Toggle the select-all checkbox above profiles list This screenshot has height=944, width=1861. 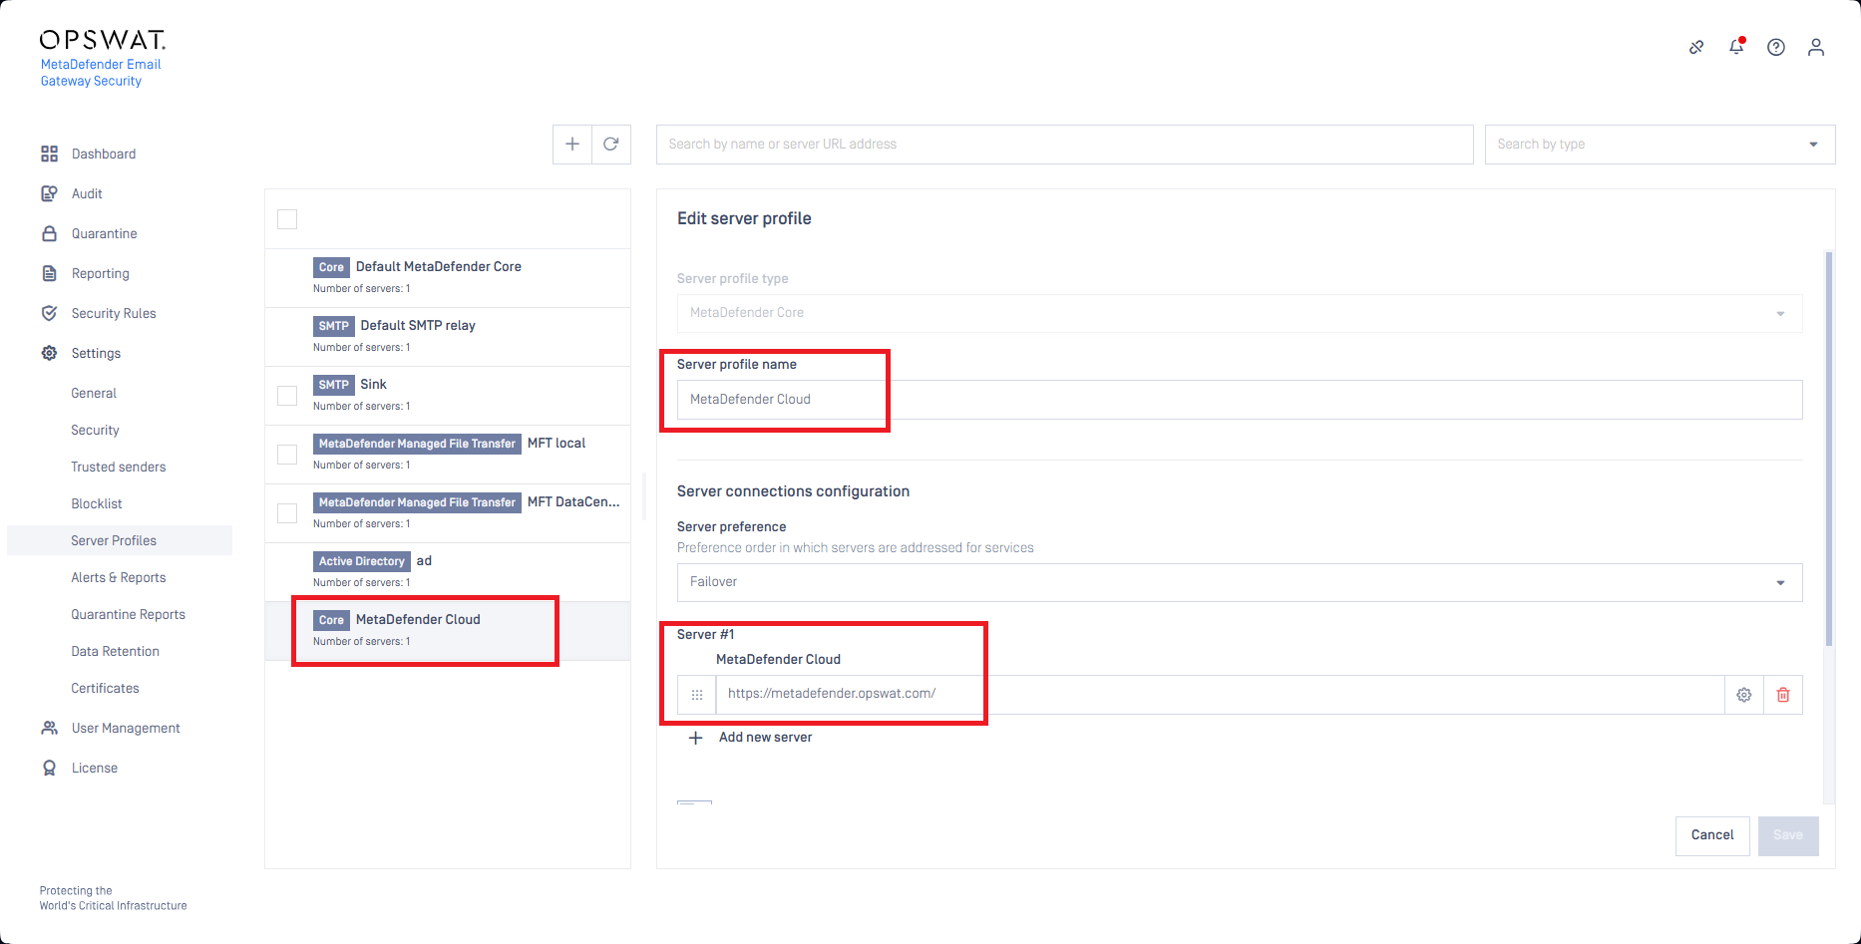pos(287,219)
